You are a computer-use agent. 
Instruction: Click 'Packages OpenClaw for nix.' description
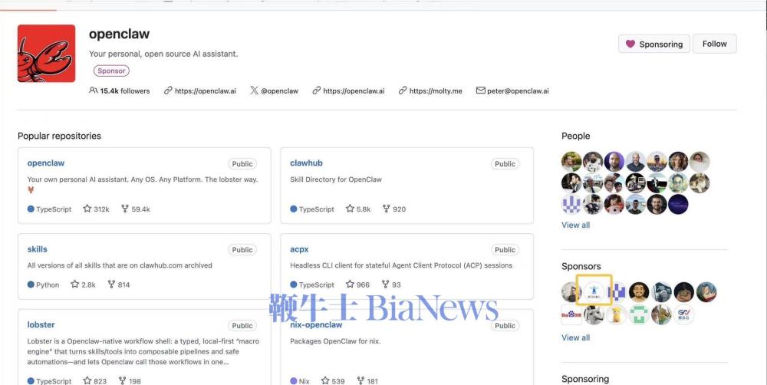pyautogui.click(x=335, y=341)
